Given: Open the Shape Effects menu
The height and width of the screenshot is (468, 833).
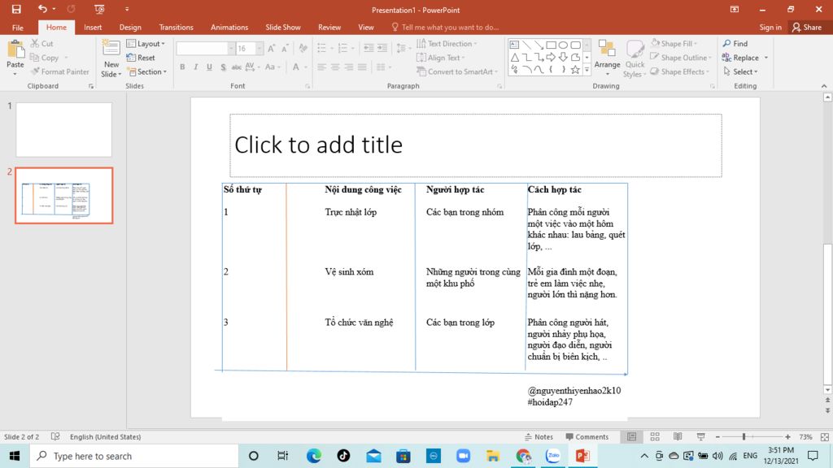Looking at the screenshot, I should click(679, 71).
